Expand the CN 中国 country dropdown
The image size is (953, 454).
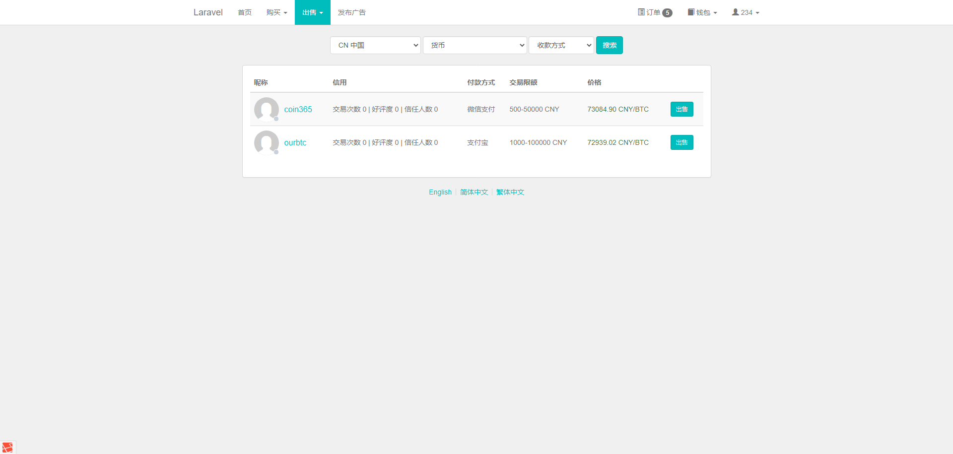point(375,45)
